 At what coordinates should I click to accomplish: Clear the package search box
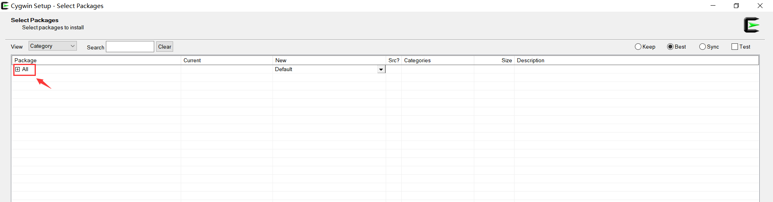point(165,47)
